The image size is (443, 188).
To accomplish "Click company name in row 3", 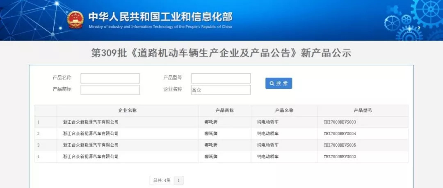I will pos(91,145).
